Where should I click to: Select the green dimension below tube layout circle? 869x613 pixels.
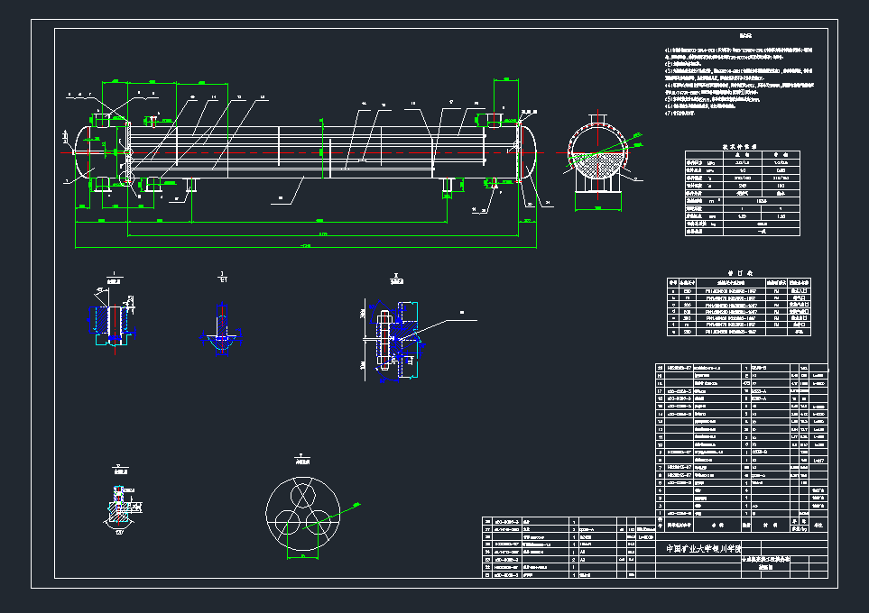coord(303,556)
